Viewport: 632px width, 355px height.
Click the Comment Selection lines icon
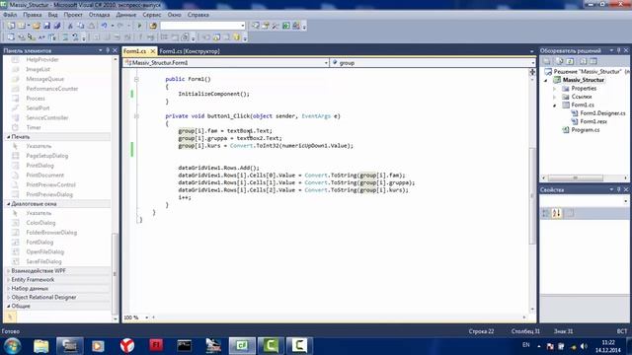pyautogui.click(x=65, y=37)
